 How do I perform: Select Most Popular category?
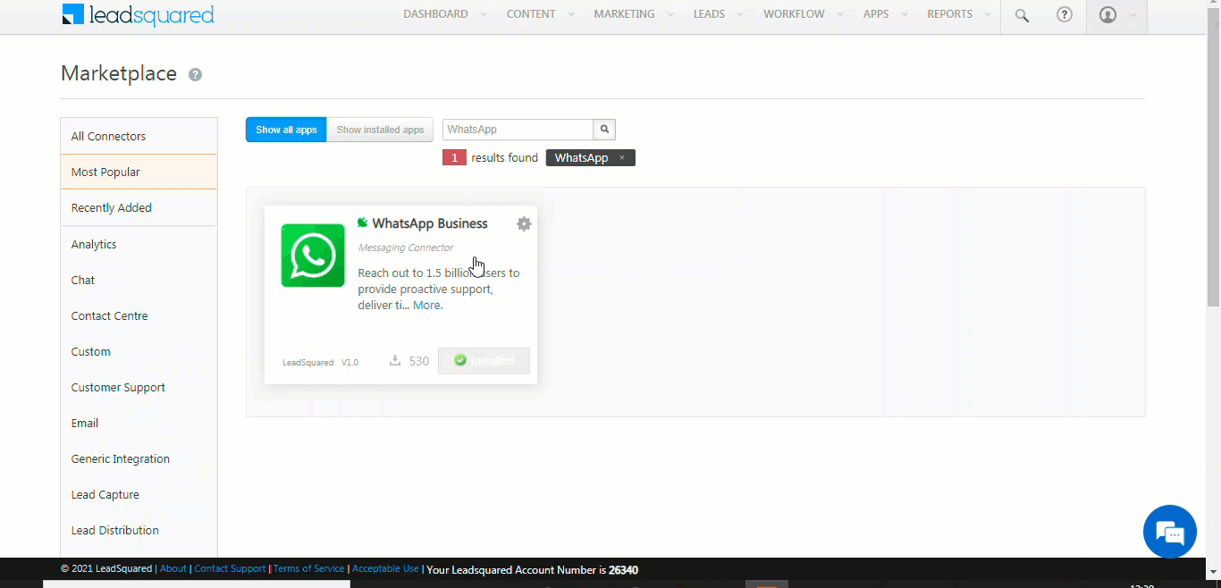139,172
